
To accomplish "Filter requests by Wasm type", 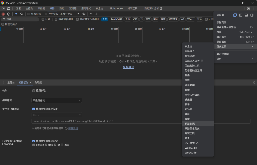I will 191,19.
